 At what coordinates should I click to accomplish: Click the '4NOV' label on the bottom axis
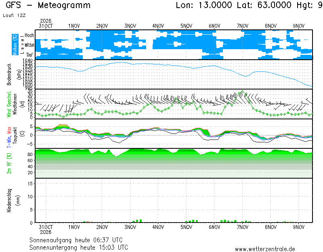[x=158, y=227]
